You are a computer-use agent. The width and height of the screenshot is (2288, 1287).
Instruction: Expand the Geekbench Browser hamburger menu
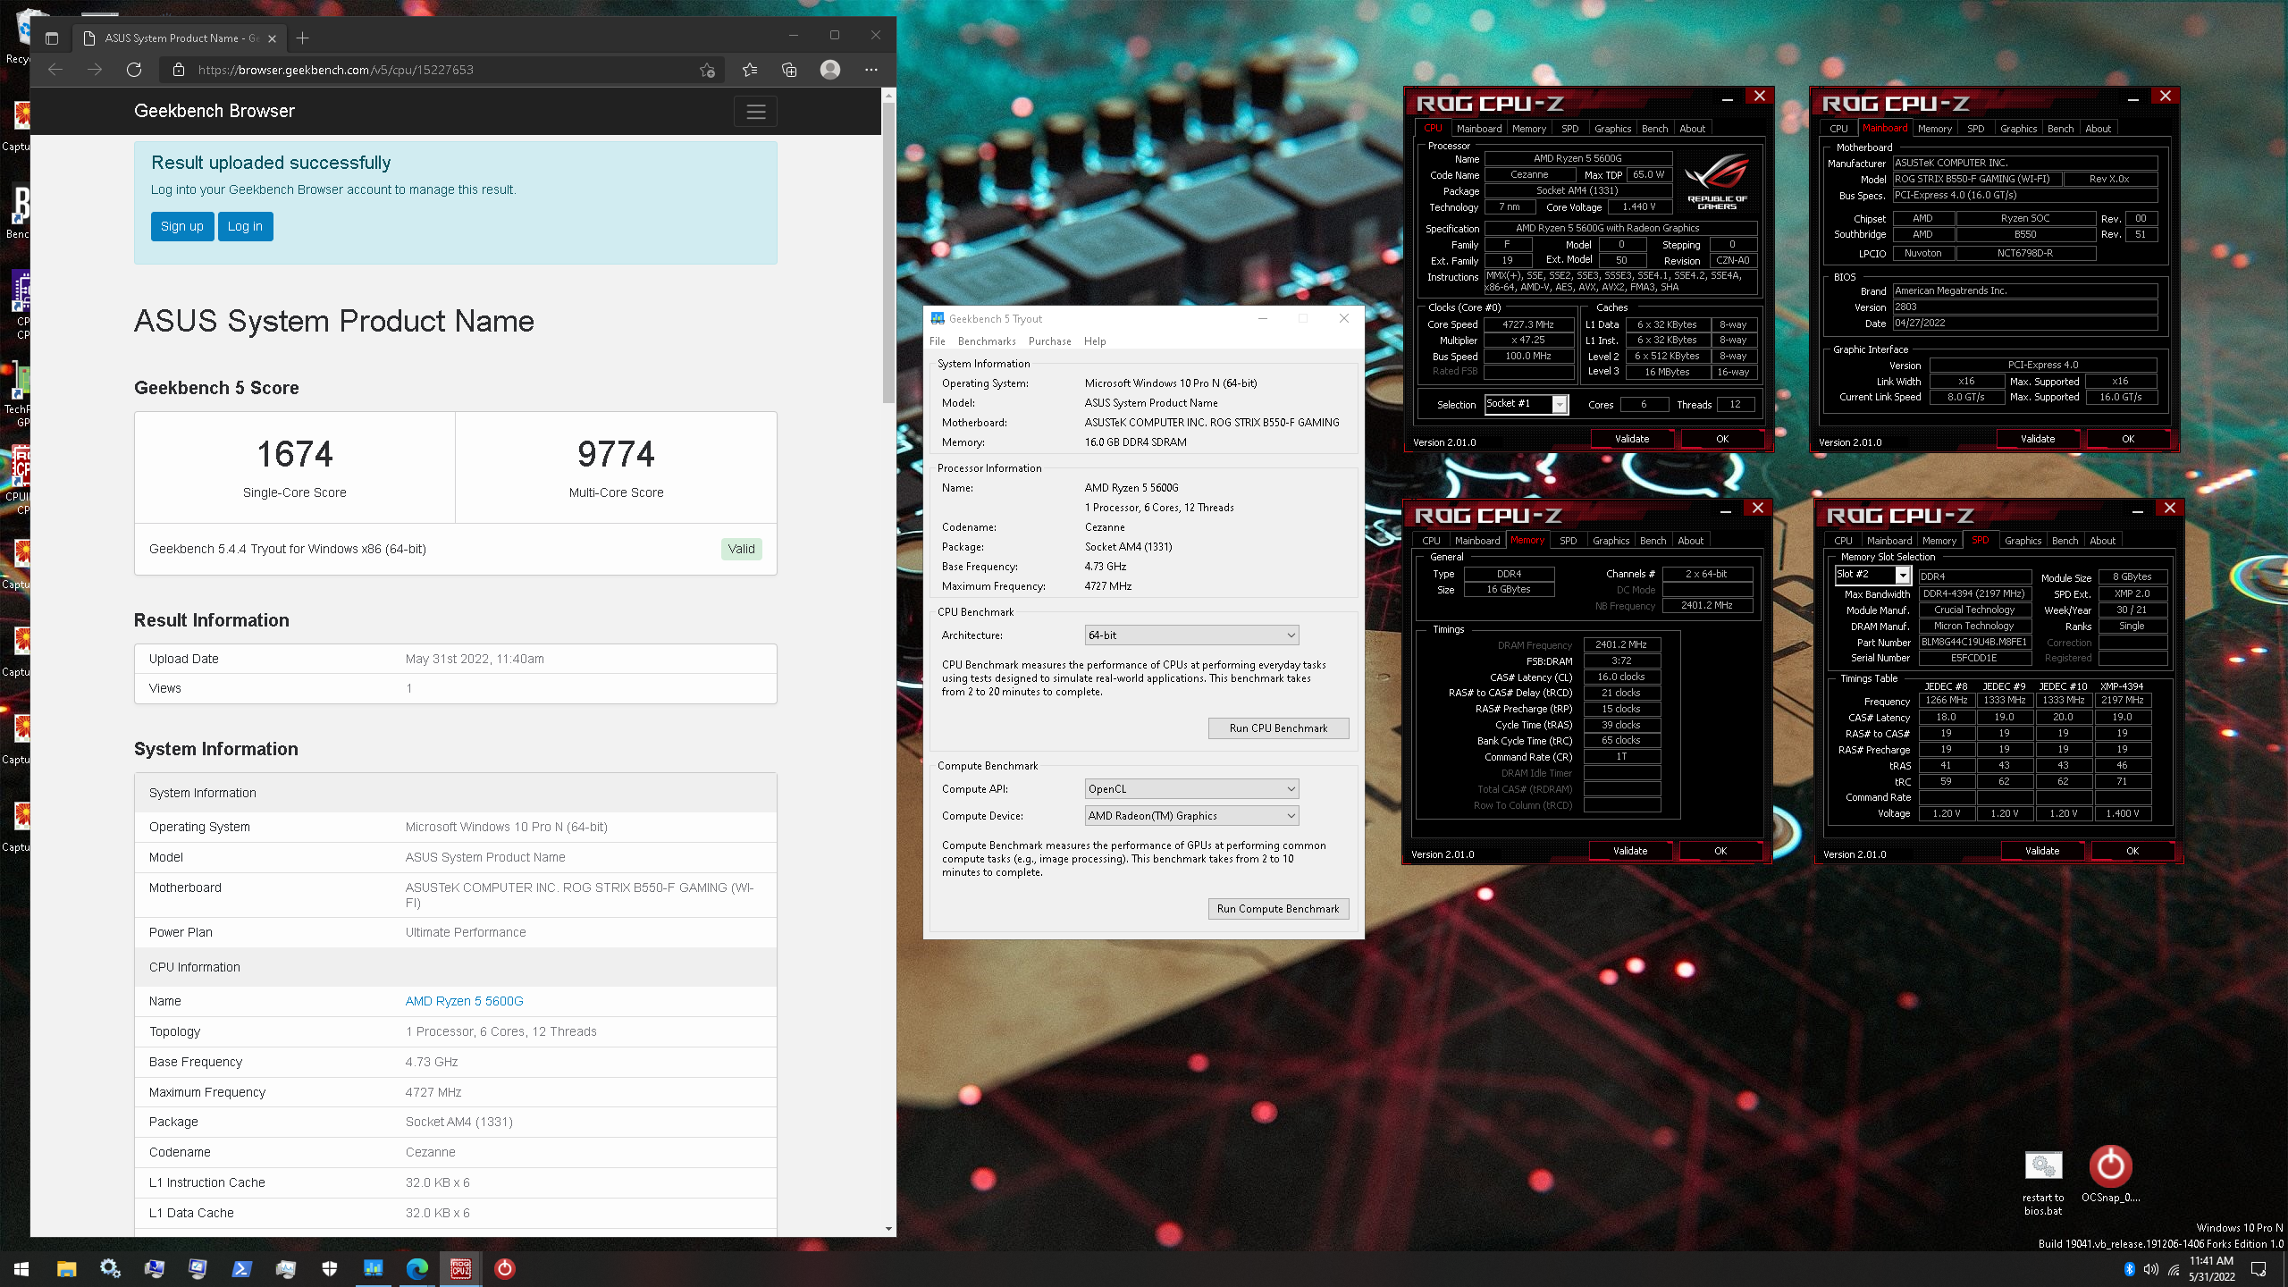click(756, 112)
